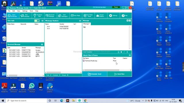
Task: Click the Adobe Reader XI desktop icon
Action: tap(4, 88)
